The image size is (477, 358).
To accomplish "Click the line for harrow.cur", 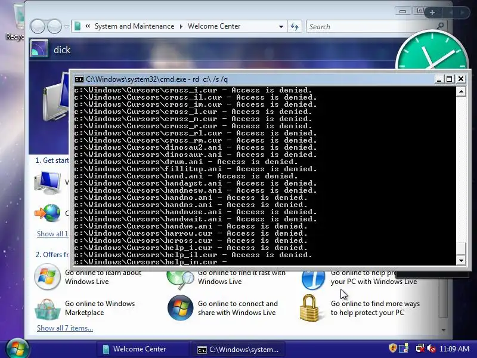I will click(x=190, y=233).
